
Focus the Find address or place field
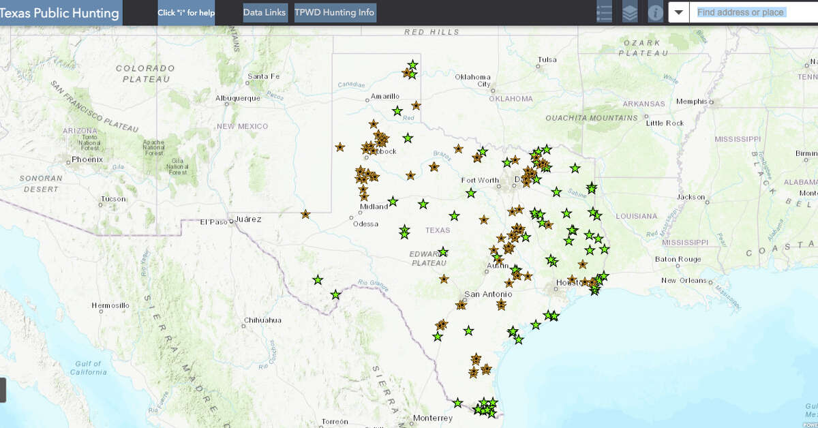[x=750, y=12]
